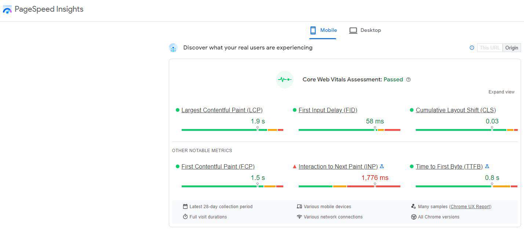Click the Various mobile devices text
This screenshot has width=524, height=232.
pyautogui.click(x=327, y=207)
